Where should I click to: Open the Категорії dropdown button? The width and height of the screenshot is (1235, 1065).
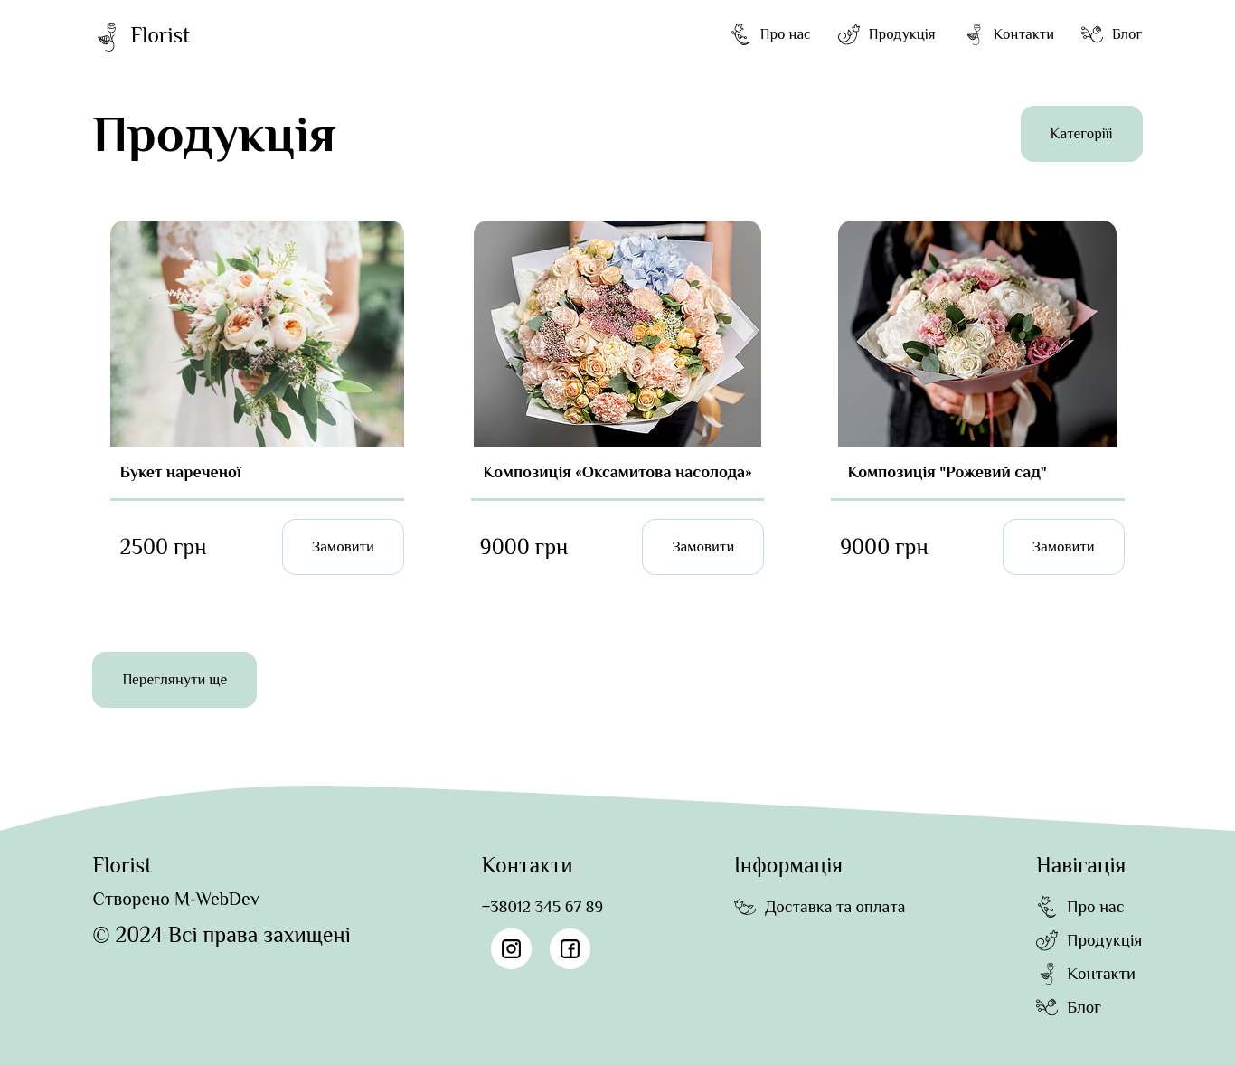1081,134
